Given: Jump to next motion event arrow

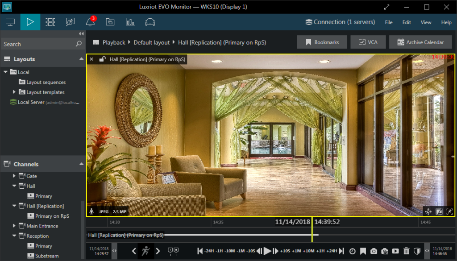Looking at the screenshot, I should pyautogui.click(x=158, y=251).
